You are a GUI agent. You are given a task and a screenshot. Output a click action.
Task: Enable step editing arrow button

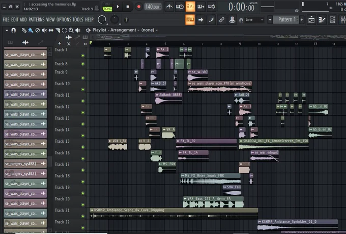[x=200, y=20]
